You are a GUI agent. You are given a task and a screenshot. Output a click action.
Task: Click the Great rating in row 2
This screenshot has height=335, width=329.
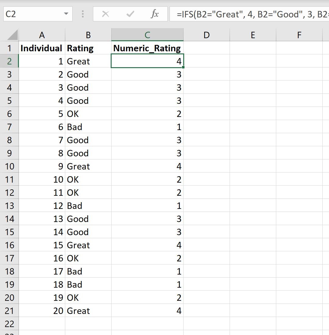(88, 61)
